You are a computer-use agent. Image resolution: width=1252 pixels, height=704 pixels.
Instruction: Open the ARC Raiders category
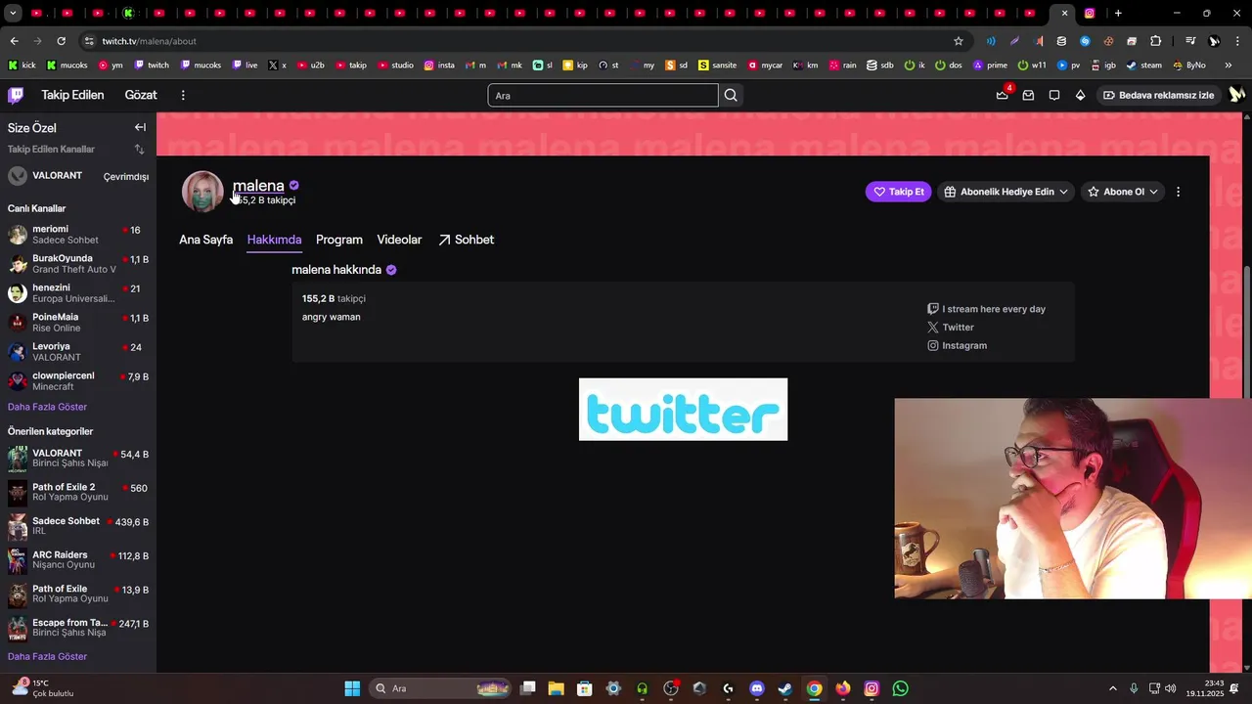point(78,560)
